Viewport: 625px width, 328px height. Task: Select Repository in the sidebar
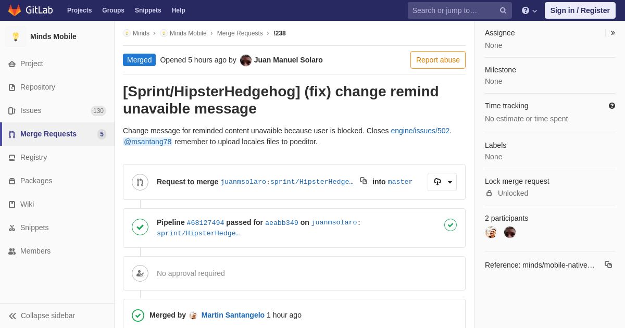coord(57,87)
